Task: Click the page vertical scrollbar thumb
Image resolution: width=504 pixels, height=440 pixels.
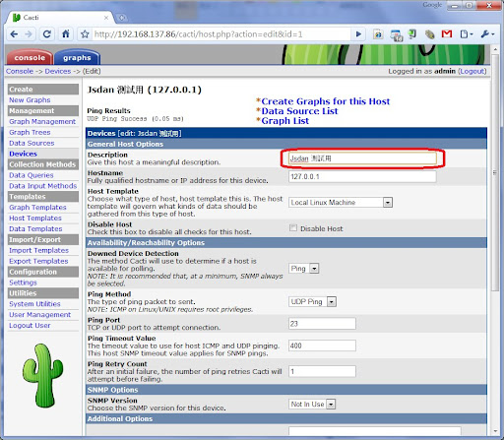Action: pyautogui.click(x=495, y=172)
